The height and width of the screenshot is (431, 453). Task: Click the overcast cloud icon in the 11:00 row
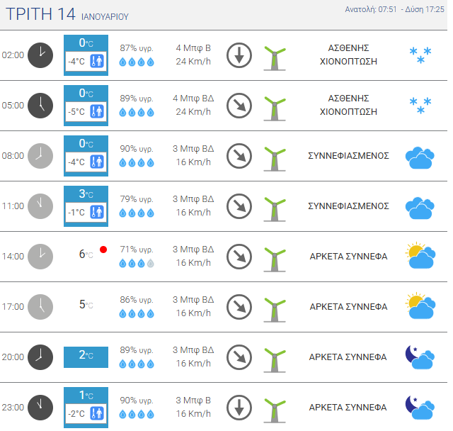(420, 208)
